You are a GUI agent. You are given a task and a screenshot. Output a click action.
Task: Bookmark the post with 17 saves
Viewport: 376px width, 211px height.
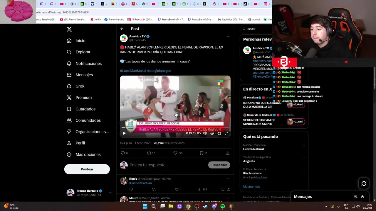pyautogui.click(x=203, y=153)
